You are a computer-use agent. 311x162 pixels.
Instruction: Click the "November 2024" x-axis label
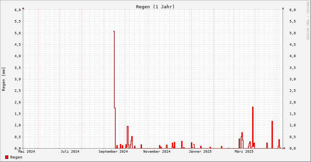tap(157, 152)
